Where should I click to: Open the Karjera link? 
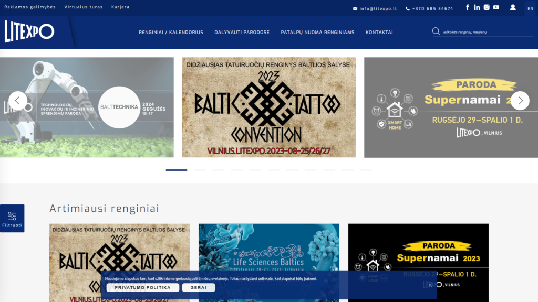tap(120, 7)
